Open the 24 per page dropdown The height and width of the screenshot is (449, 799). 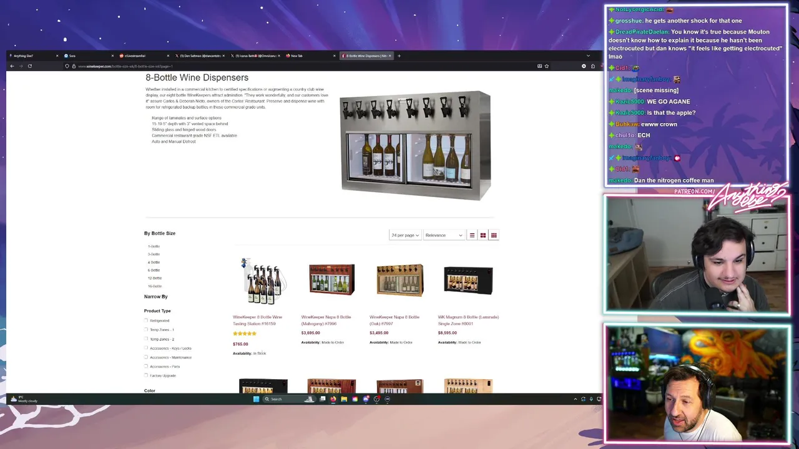pyautogui.click(x=404, y=235)
